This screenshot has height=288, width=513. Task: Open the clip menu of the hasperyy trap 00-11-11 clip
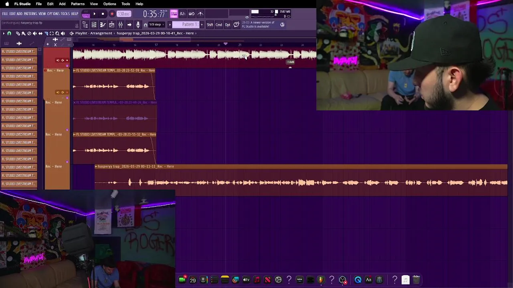(96, 166)
